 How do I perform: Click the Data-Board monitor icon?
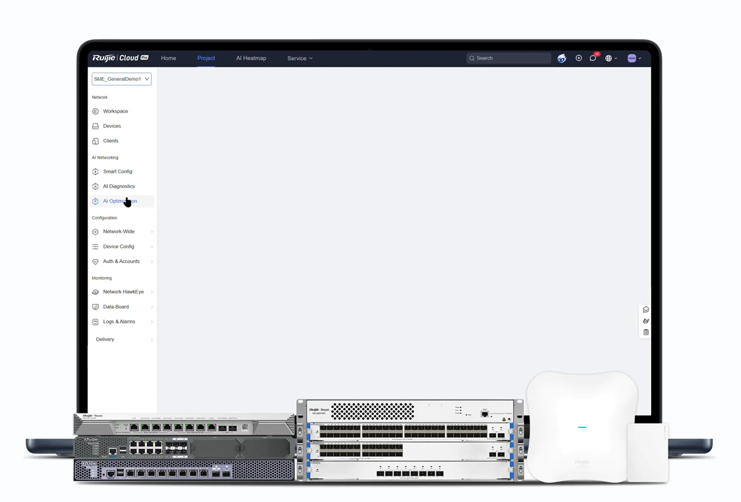coord(95,307)
